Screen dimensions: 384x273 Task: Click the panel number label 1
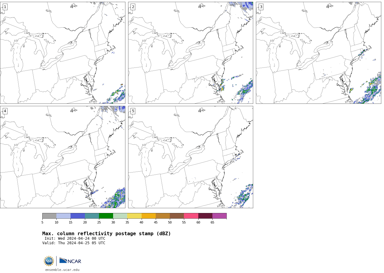click(x=5, y=7)
